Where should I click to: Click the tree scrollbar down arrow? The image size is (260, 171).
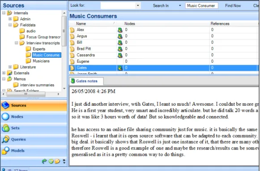tap(64, 89)
